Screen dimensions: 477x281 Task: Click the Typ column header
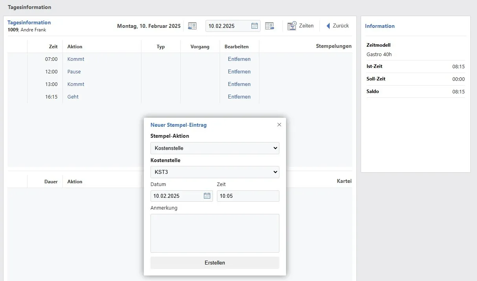click(161, 47)
